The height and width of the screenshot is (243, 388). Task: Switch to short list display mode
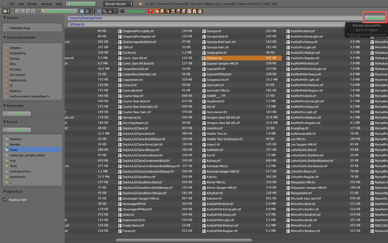tap(82, 11)
